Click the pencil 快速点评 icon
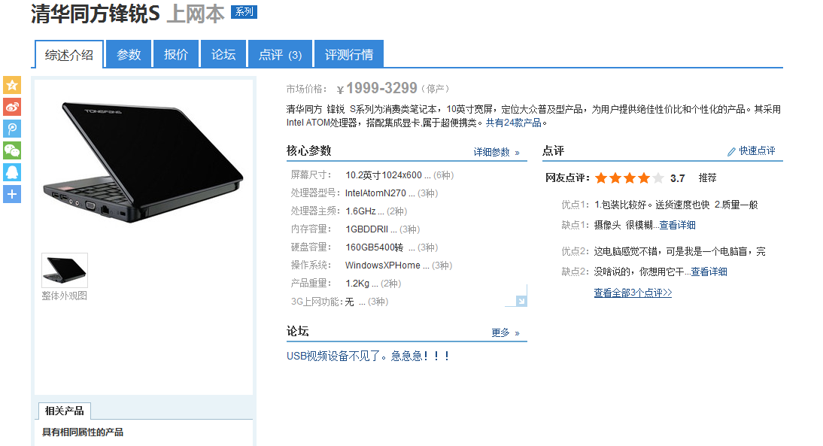Image resolution: width=823 pixels, height=446 pixels. coord(731,152)
